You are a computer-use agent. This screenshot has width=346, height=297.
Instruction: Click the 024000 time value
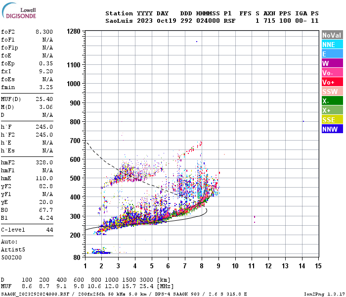click(208, 21)
